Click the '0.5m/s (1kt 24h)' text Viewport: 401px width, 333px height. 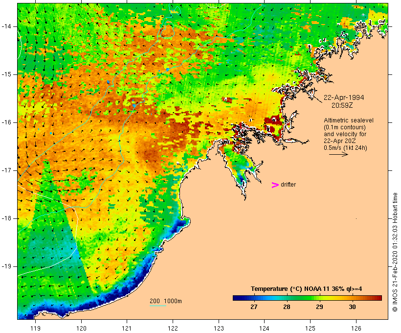pos(345,148)
